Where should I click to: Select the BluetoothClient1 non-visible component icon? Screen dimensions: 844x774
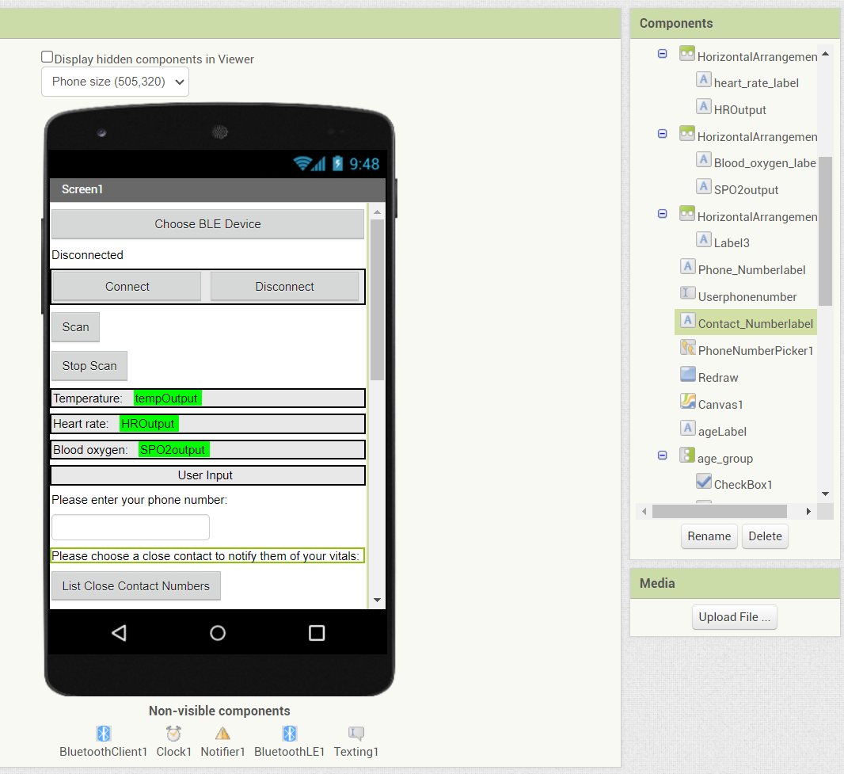pos(103,734)
